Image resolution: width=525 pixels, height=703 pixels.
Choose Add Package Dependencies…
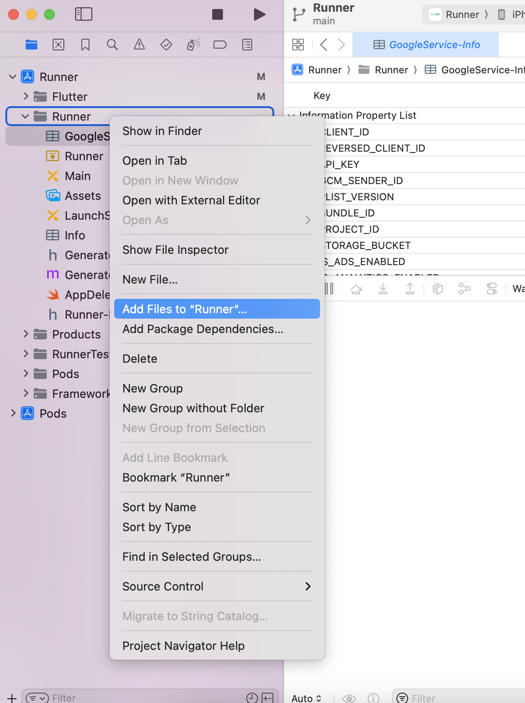coord(217,329)
